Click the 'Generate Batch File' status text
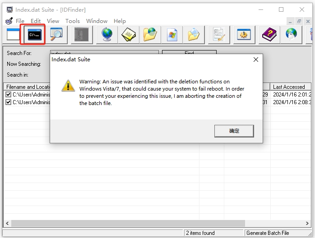The height and width of the screenshot is (238, 315). 268,233
